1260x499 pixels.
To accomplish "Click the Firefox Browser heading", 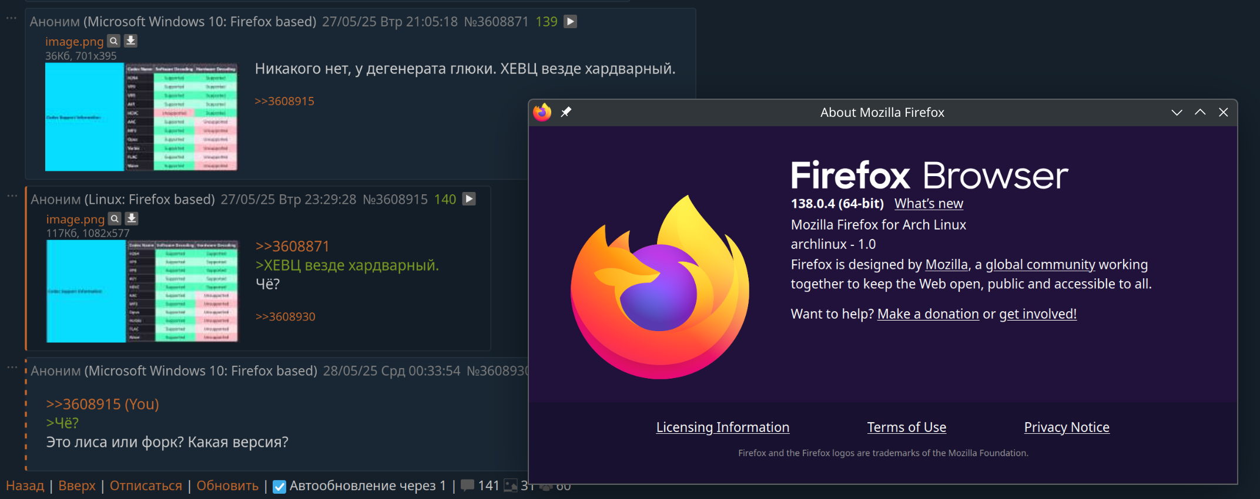I will (x=930, y=176).
